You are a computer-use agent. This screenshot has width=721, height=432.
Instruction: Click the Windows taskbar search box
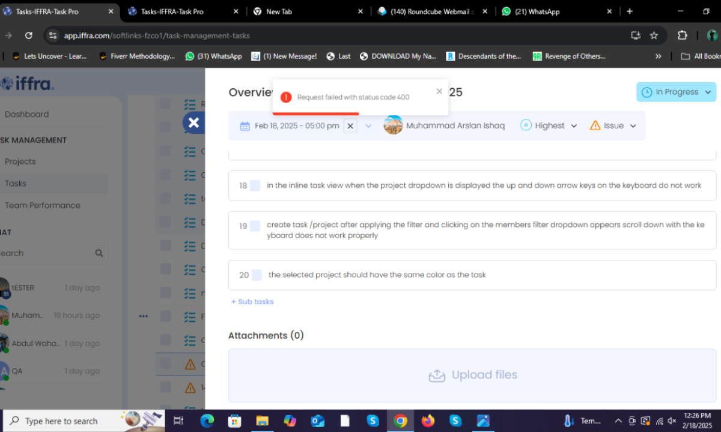pyautogui.click(x=61, y=421)
